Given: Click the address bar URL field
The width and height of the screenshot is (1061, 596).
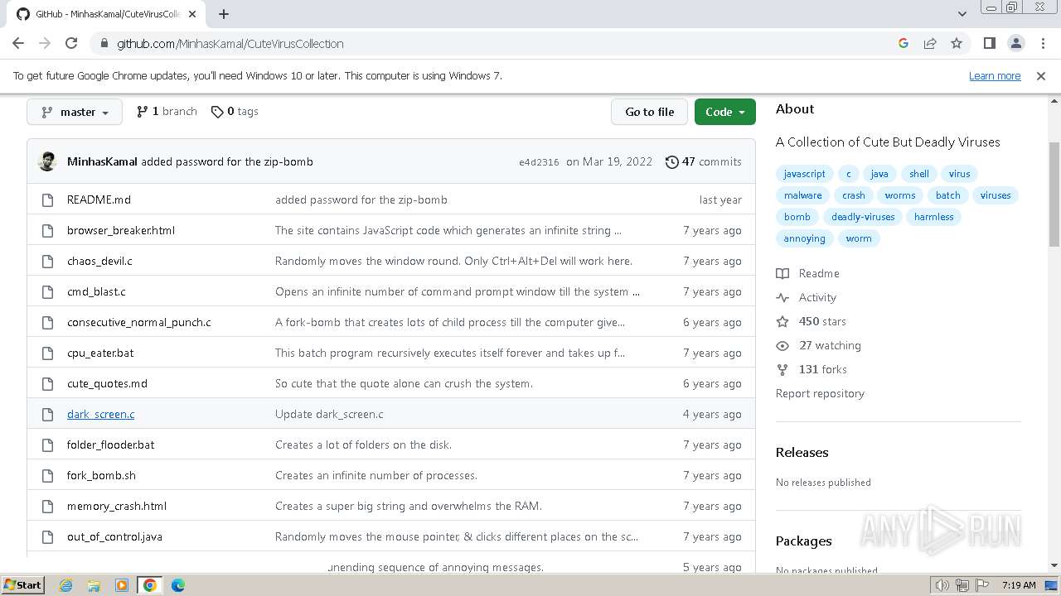Looking at the screenshot, I should click(x=497, y=43).
